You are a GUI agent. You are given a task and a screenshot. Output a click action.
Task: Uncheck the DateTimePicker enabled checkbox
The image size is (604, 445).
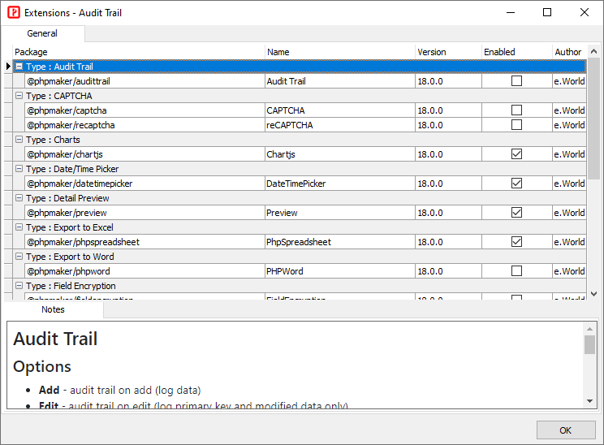516,184
